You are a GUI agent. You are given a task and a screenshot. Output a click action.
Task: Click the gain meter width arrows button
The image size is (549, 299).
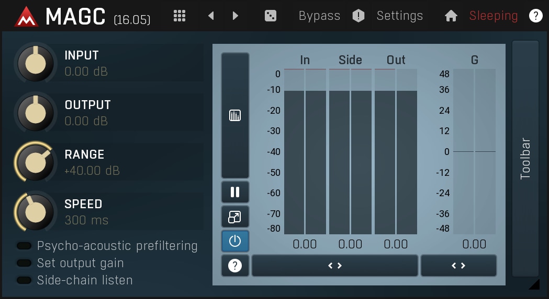(458, 266)
